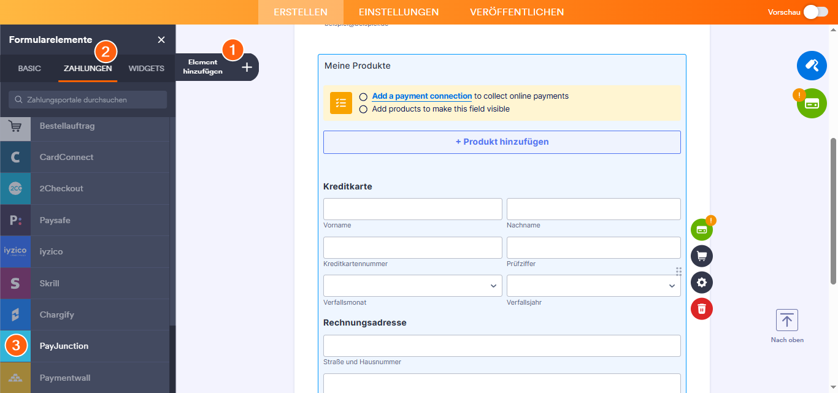
Task: Open the EINSTELLUNGEN tab
Action: (x=399, y=12)
